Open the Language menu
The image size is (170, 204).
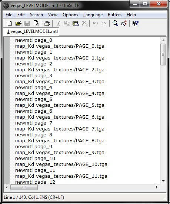[93, 15]
